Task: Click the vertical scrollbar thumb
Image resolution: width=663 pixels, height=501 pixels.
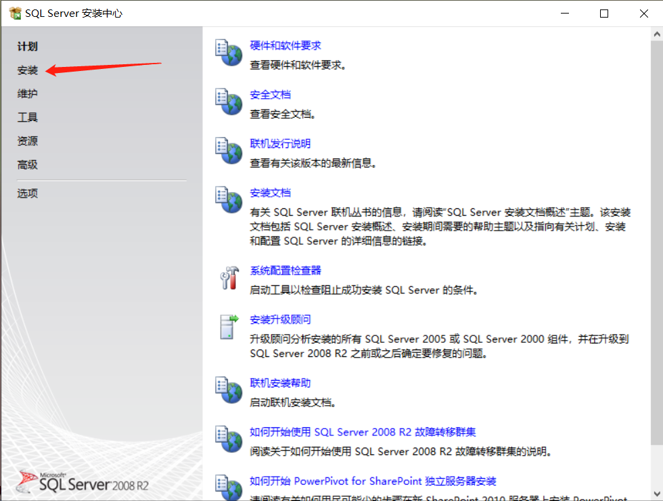Action: tap(657, 243)
